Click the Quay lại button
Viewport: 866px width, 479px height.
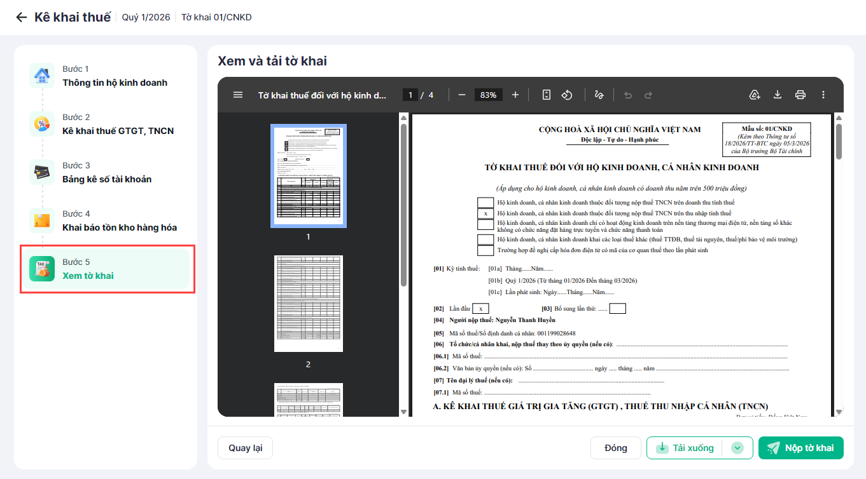(x=245, y=448)
